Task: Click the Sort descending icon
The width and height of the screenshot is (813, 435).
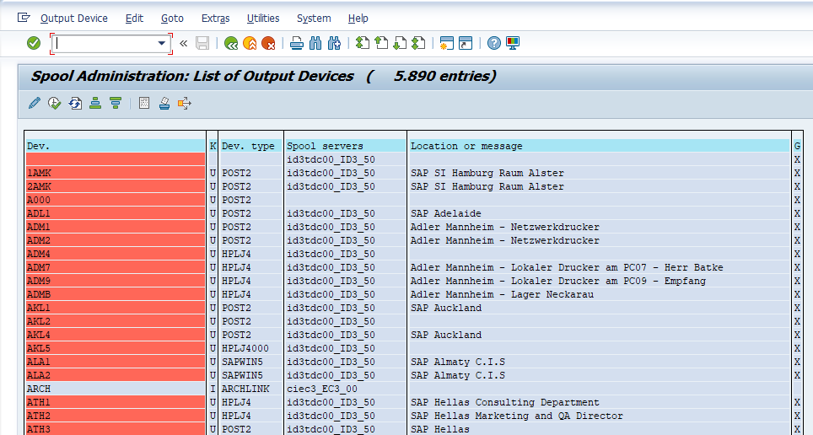Action: [116, 103]
